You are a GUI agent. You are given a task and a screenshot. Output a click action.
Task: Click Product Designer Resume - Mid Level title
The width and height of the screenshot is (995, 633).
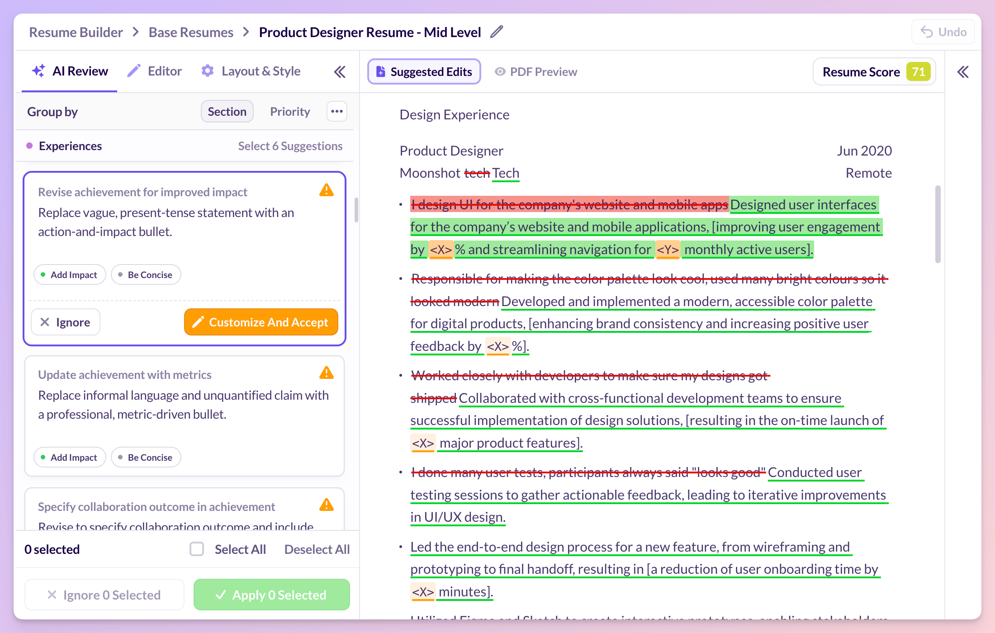(370, 32)
